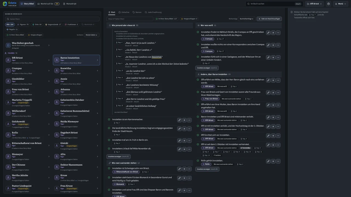Screen dimensions: 351x197
Task: Click the bookmark icon of 'Was bisher geschah'
Action: [x=8, y=45]
